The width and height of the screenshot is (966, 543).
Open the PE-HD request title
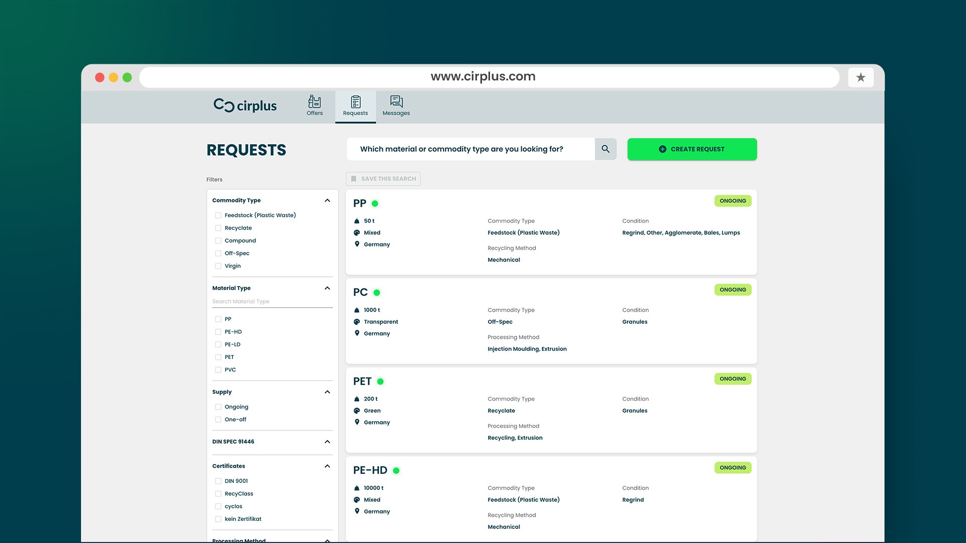(x=370, y=471)
